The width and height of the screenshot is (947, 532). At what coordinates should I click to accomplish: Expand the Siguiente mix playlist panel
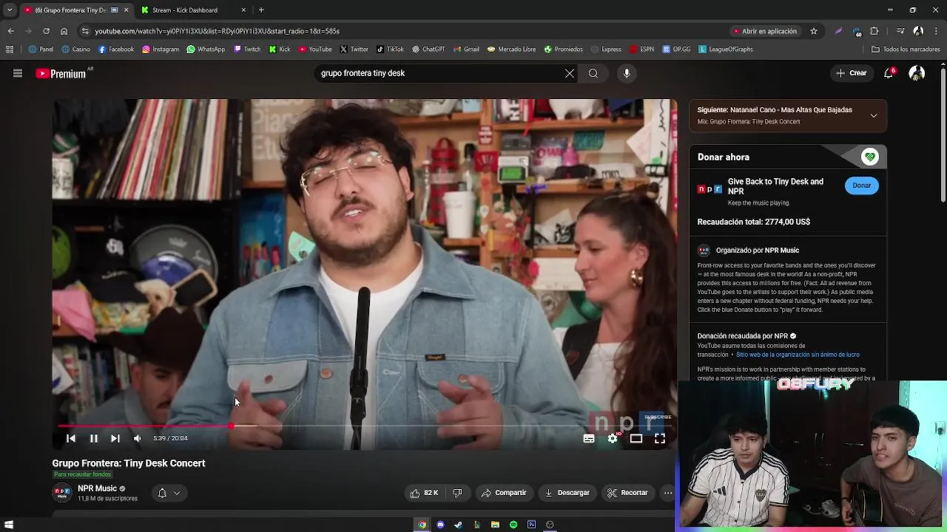coord(874,116)
